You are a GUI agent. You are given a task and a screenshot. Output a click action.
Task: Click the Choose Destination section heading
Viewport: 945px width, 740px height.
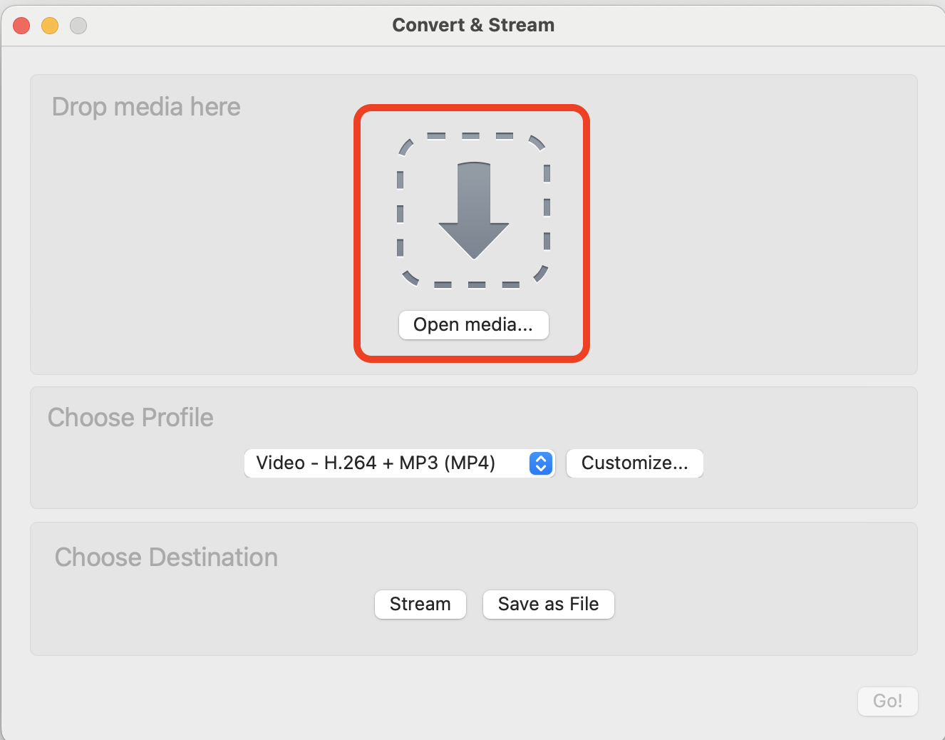point(166,557)
